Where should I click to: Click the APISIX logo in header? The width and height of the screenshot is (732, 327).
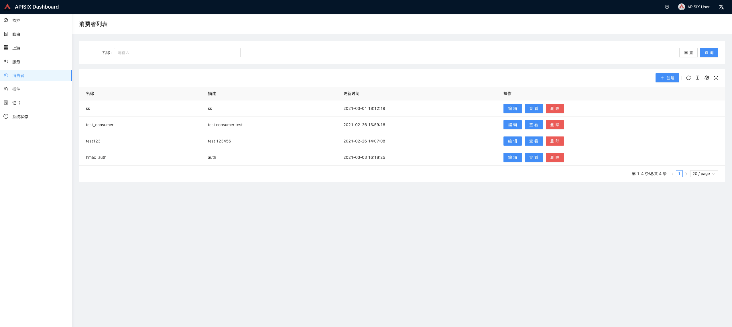pyautogui.click(x=7, y=7)
